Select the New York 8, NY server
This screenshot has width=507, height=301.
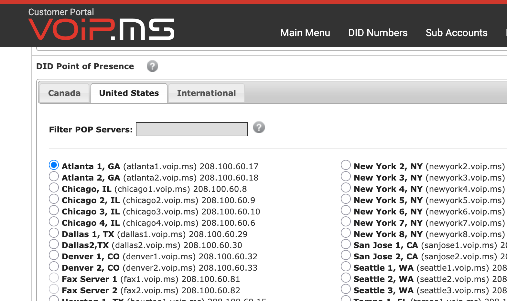click(346, 233)
